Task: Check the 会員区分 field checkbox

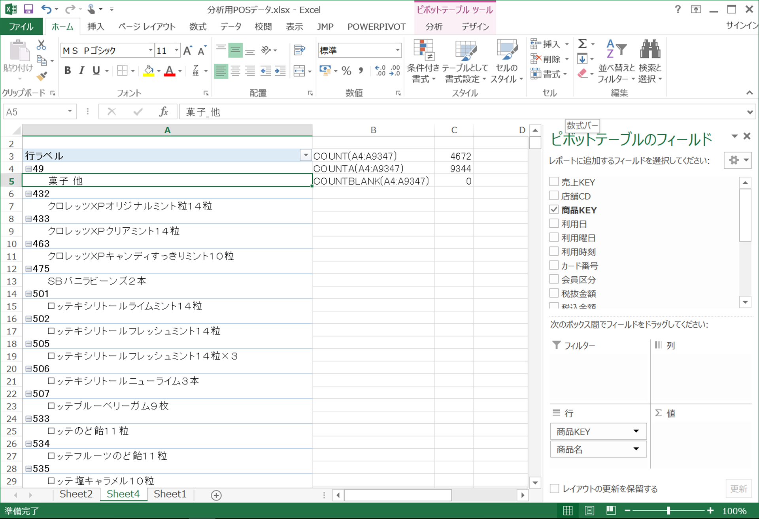Action: coord(554,279)
